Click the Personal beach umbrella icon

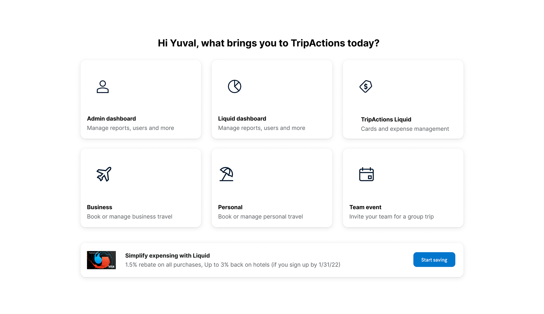click(226, 174)
